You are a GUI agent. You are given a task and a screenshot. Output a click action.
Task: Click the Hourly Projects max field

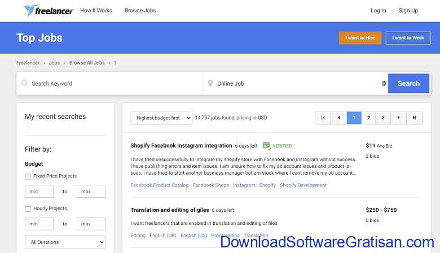pos(91,224)
